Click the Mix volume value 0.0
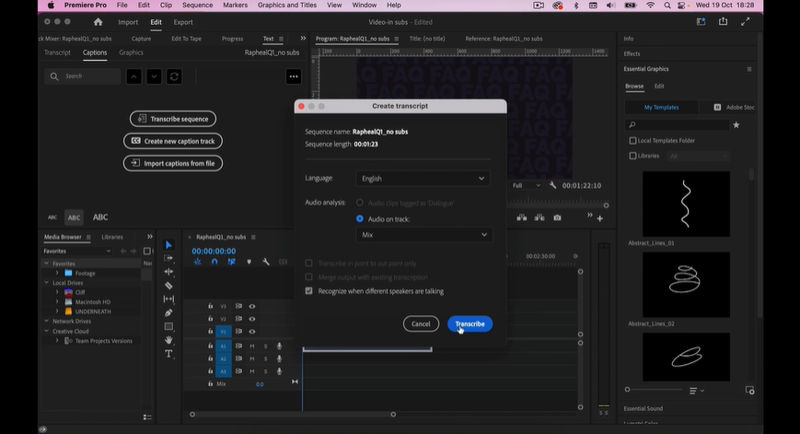 click(260, 384)
